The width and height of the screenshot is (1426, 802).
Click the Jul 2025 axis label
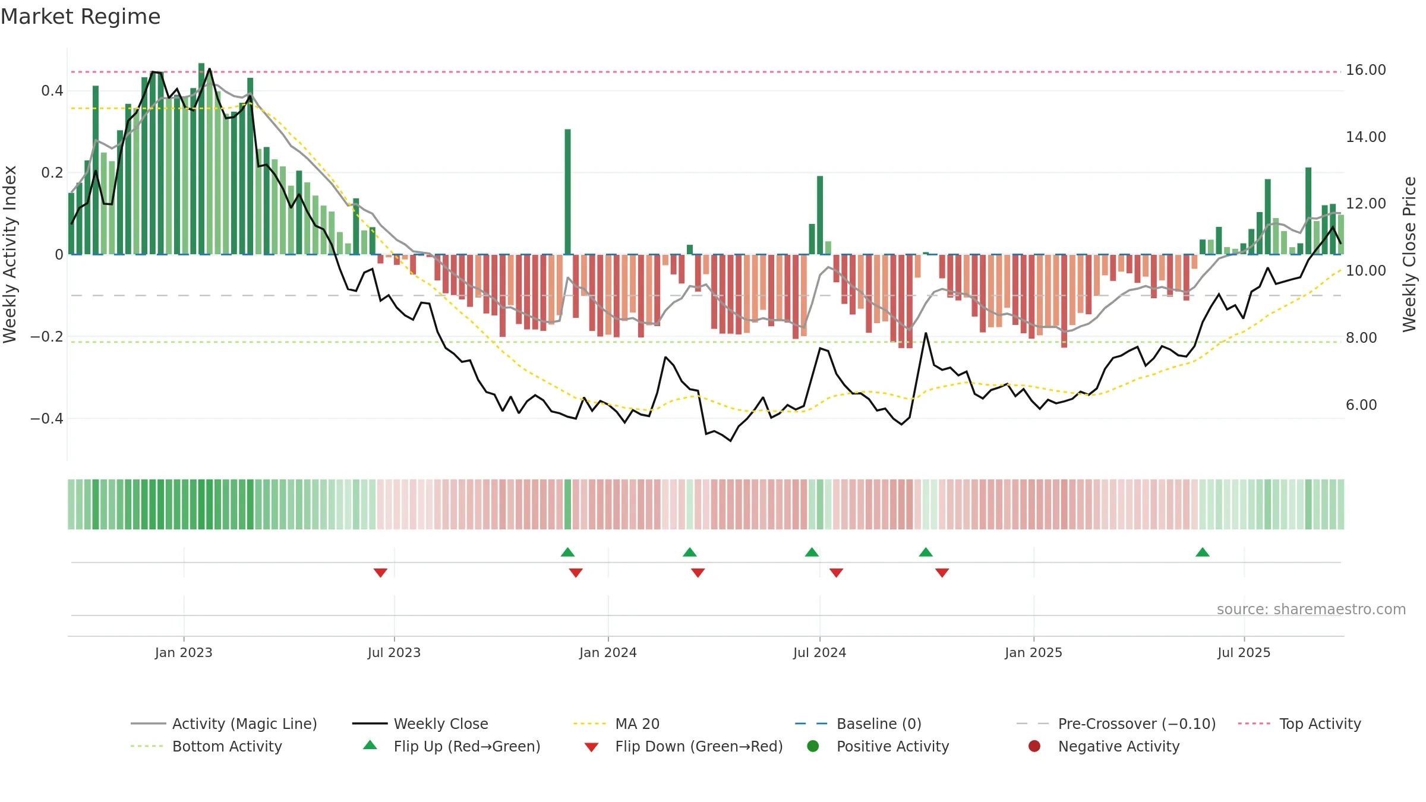point(1244,652)
